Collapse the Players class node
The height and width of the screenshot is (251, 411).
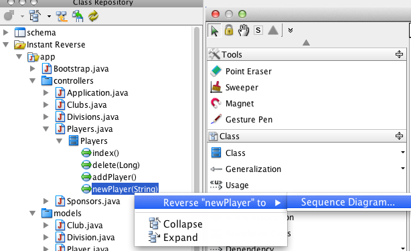(59, 141)
